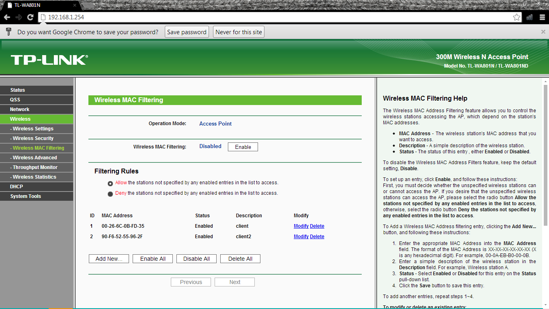
Task: Click the browser forward navigation arrow
Action: (18, 17)
